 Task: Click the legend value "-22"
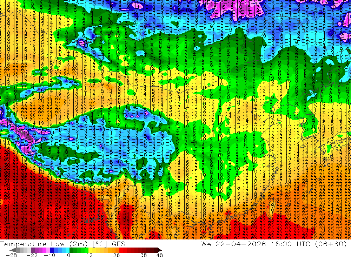[x=32, y=255]
